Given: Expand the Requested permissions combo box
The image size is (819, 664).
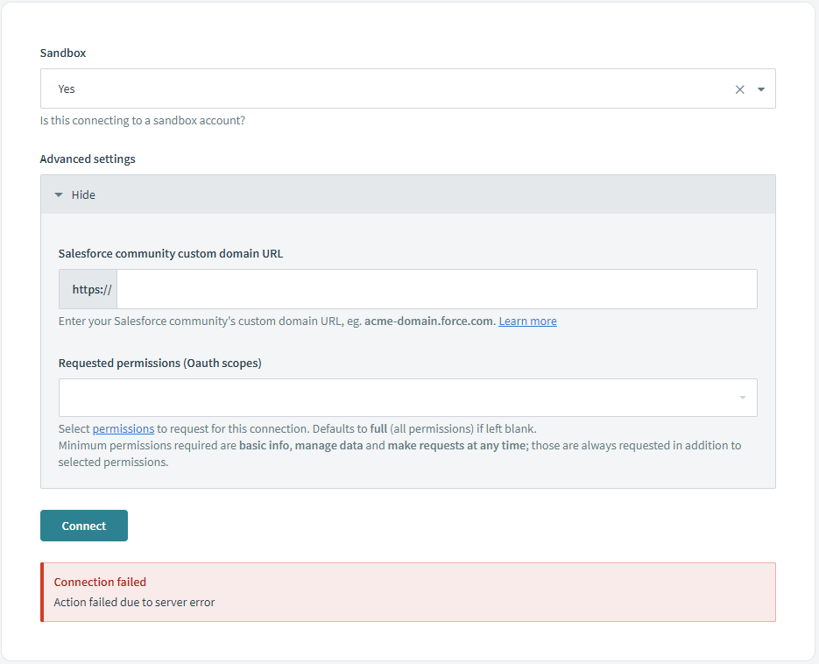Looking at the screenshot, I should tap(407, 397).
